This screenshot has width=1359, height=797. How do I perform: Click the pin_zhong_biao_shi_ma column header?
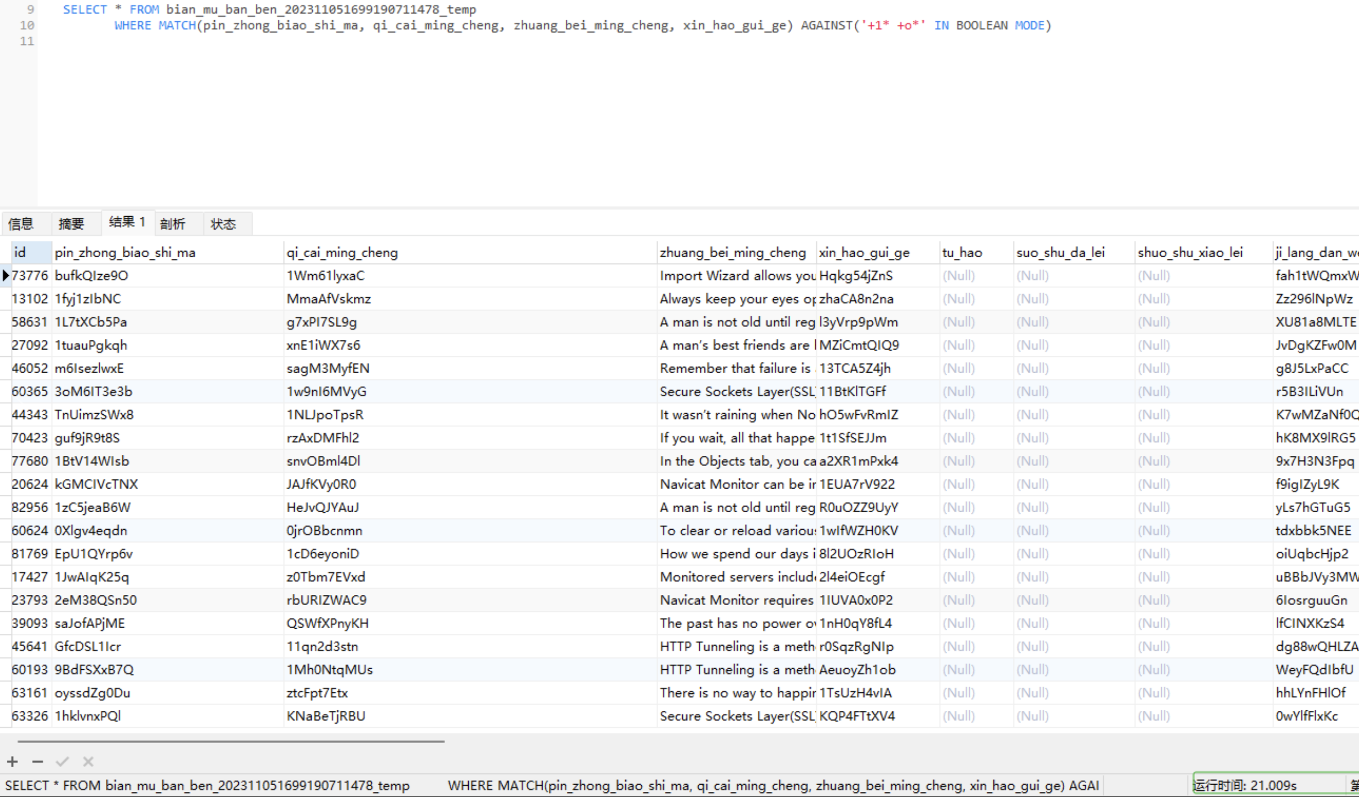(x=125, y=253)
